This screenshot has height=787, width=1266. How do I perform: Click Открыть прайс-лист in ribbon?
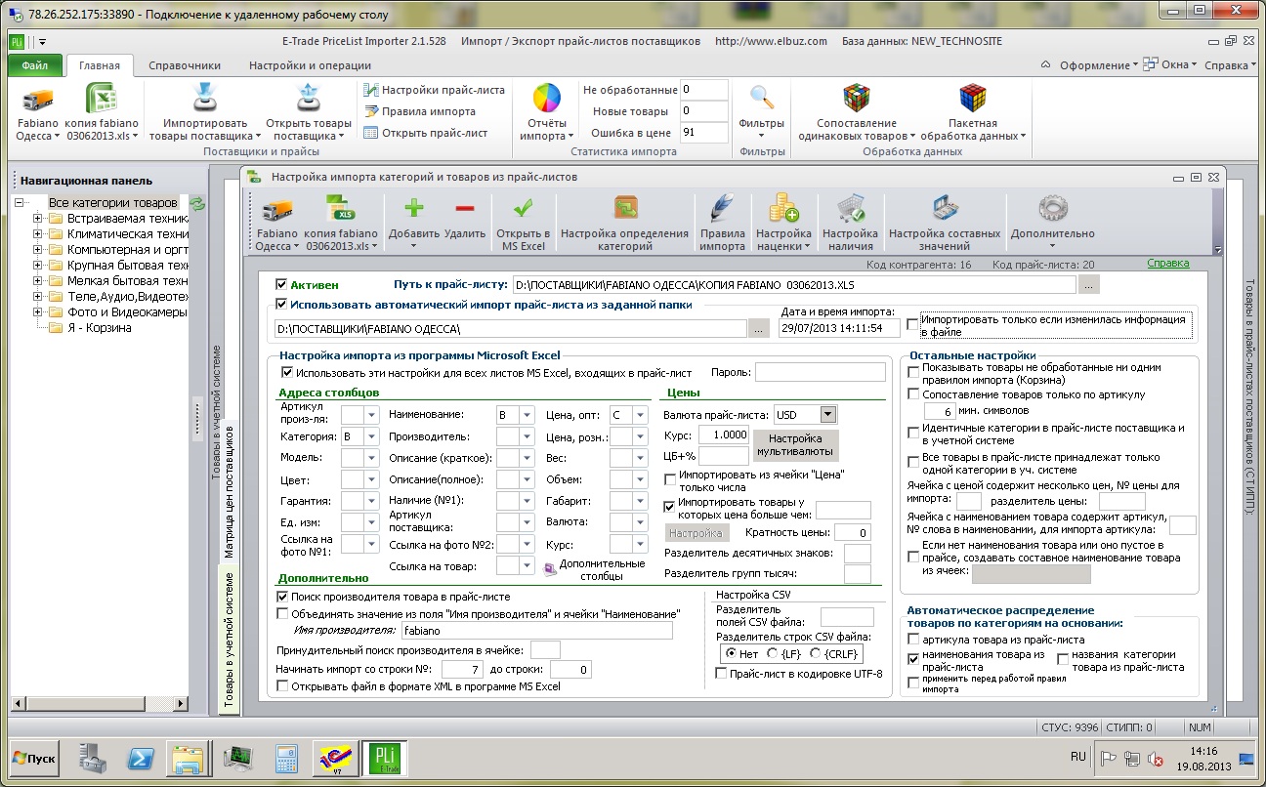click(426, 133)
